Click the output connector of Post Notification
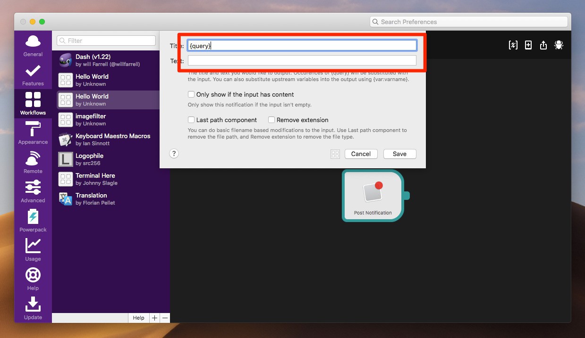 407,196
